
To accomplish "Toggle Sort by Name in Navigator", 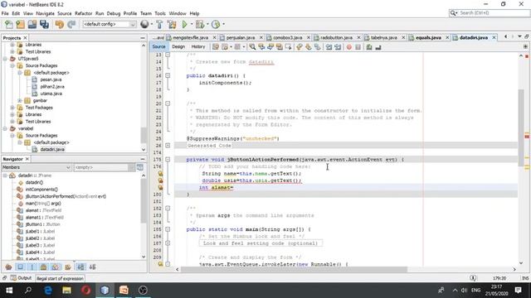I will 80,267.
